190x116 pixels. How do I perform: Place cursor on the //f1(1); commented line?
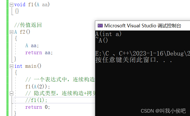tap(36, 100)
